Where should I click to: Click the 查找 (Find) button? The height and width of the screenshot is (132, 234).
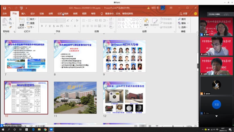coord(182,19)
